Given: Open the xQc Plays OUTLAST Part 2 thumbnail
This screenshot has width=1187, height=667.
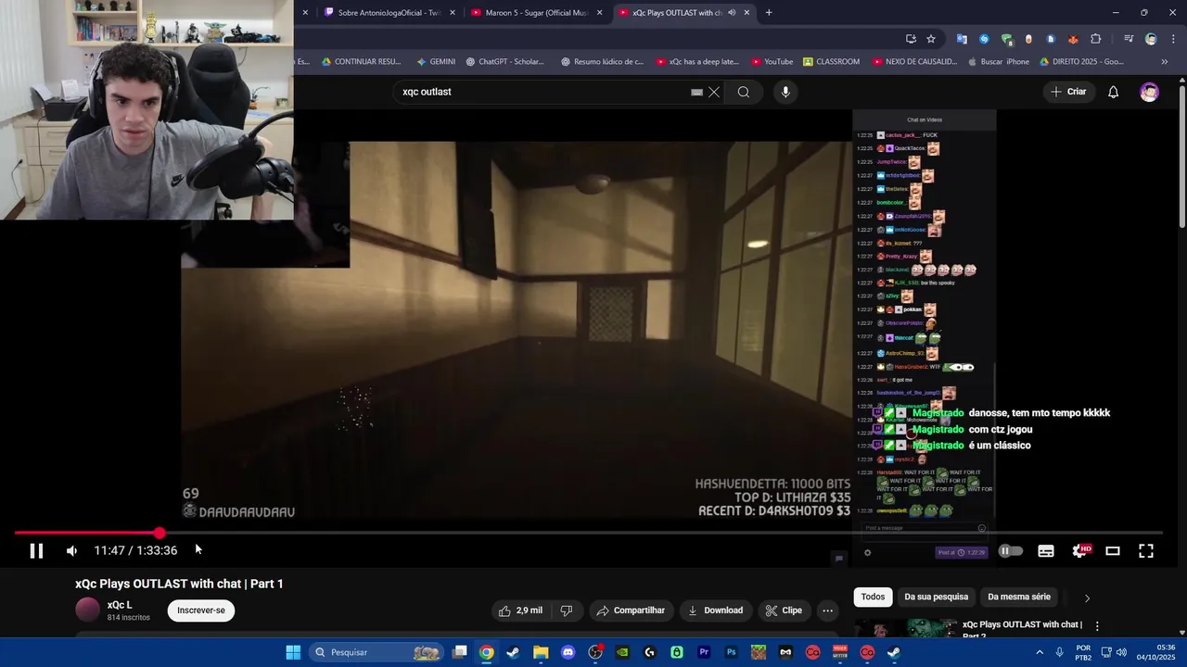Looking at the screenshot, I should (x=906, y=628).
